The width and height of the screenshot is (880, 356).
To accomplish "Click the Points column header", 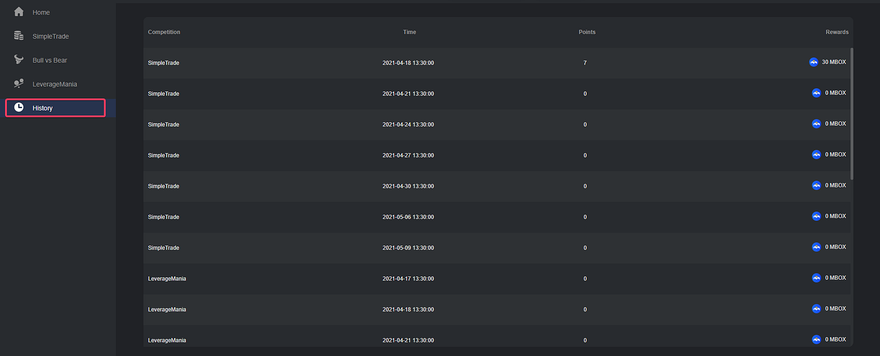I will click(587, 32).
